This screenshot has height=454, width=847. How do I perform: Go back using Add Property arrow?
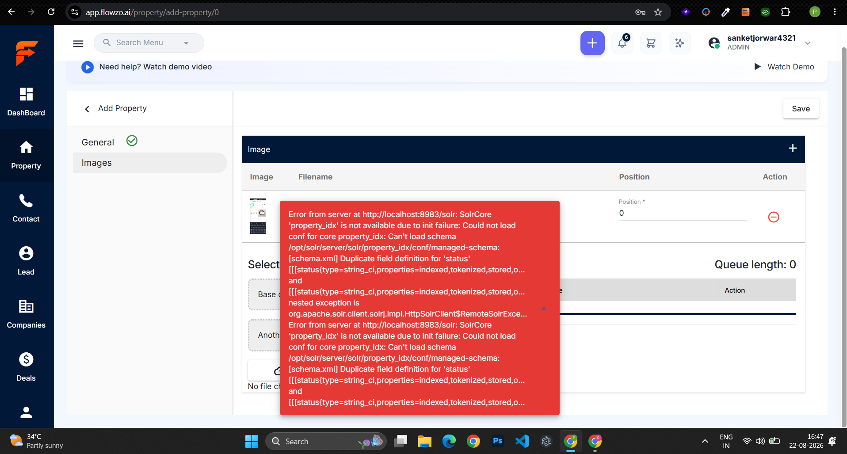(x=87, y=109)
